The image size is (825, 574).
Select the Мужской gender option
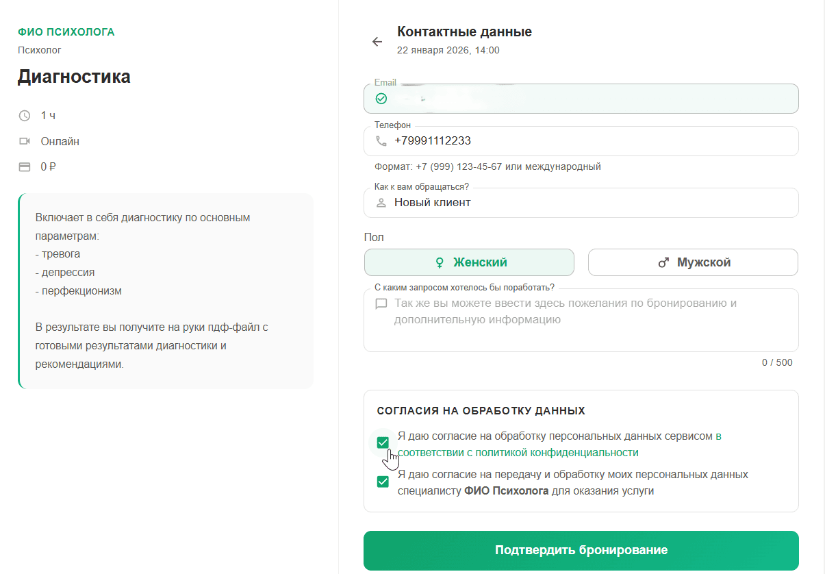pos(692,262)
